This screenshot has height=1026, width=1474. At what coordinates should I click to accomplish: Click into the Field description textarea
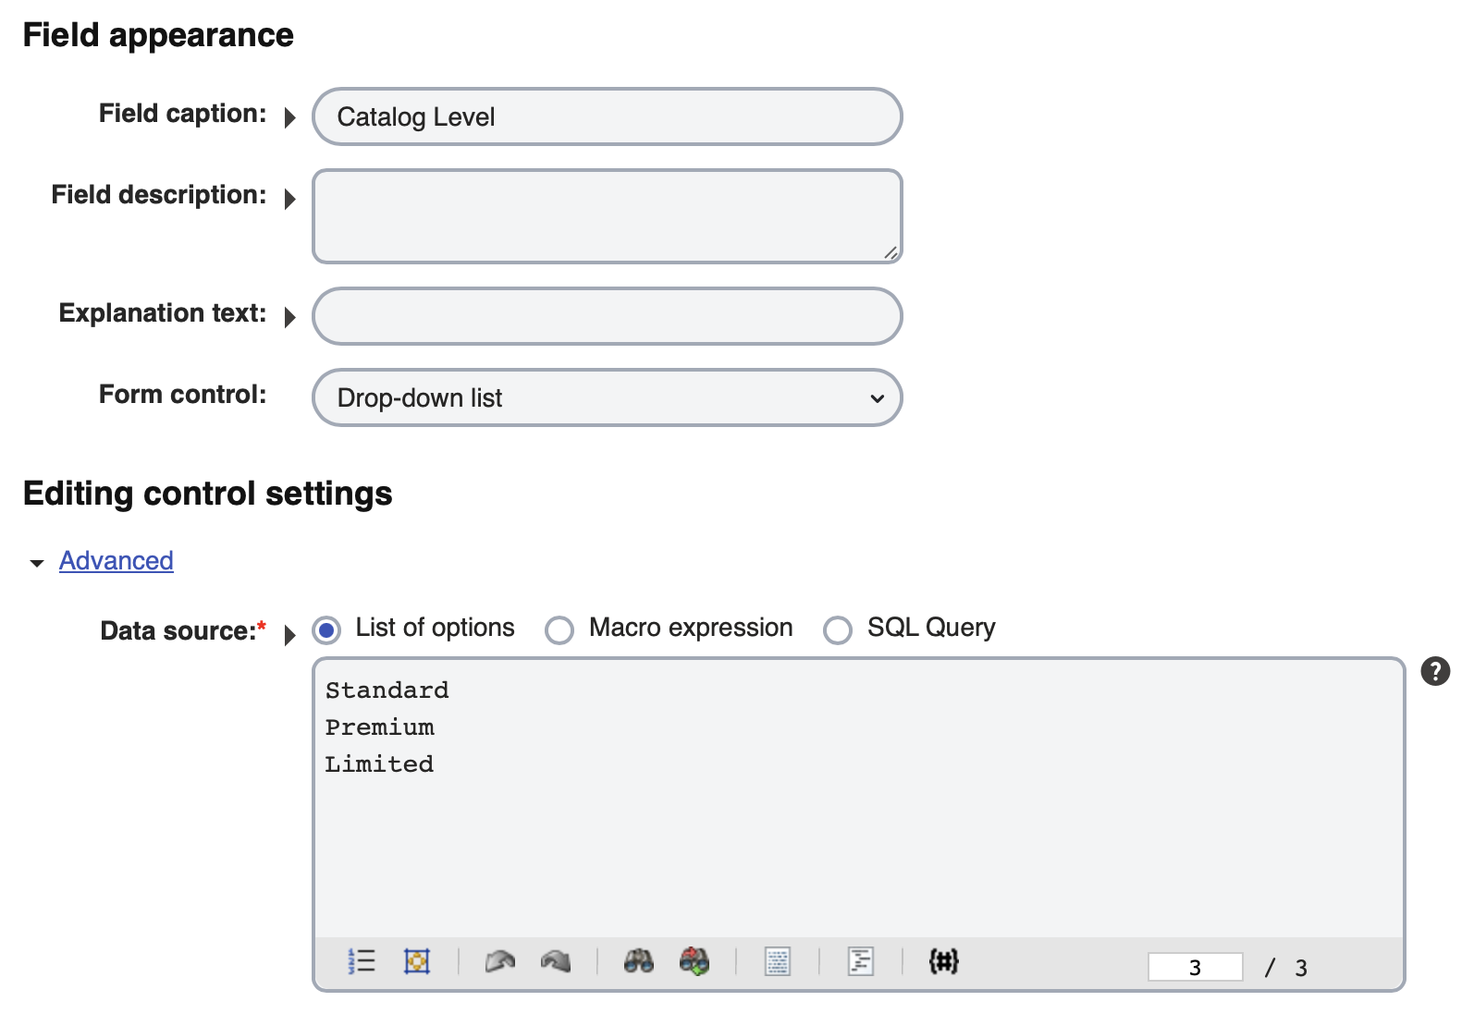coord(607,216)
